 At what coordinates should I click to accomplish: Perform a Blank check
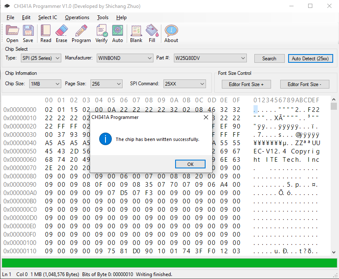click(136, 33)
